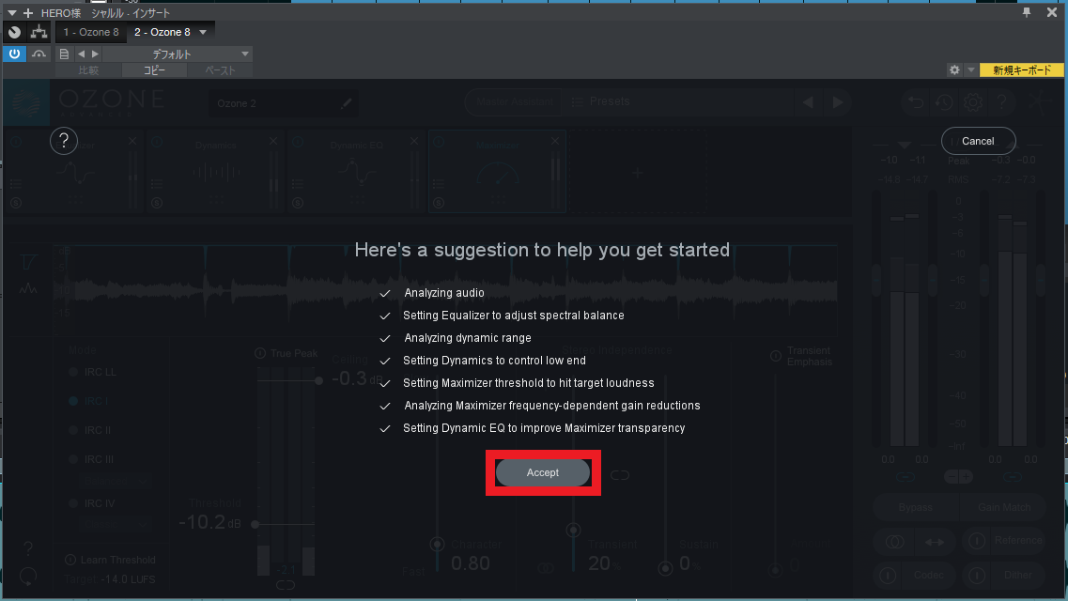Select the Maximizer module tile

tap(498, 172)
